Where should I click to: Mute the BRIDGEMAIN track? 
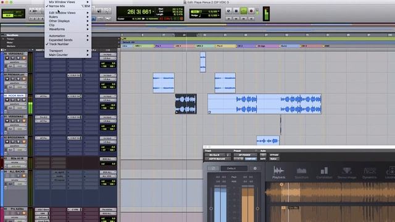[24, 142]
